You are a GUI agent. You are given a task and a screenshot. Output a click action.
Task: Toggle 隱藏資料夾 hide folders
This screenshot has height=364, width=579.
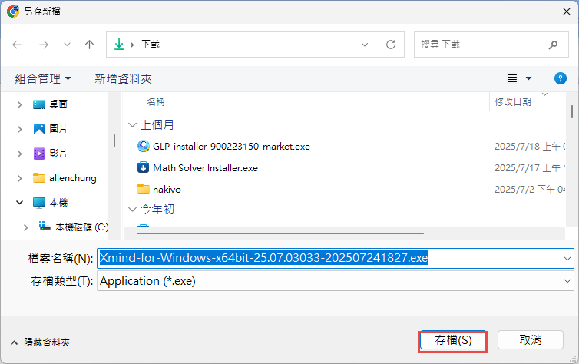coord(40,342)
